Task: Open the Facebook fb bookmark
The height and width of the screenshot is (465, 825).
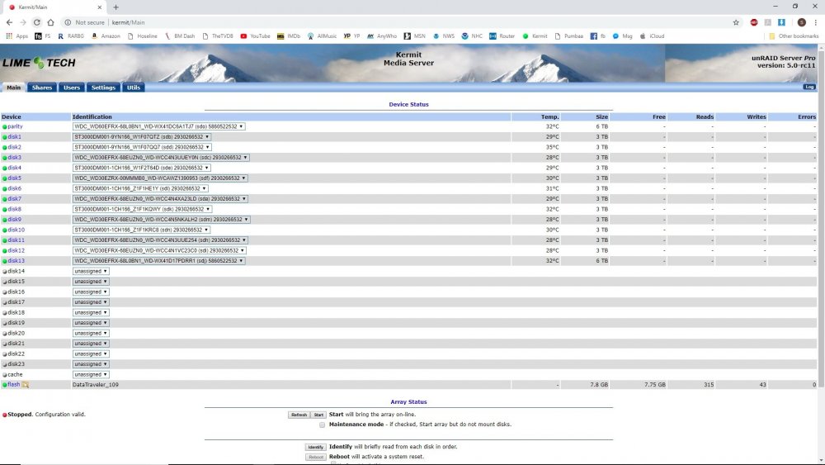Action: (x=597, y=36)
